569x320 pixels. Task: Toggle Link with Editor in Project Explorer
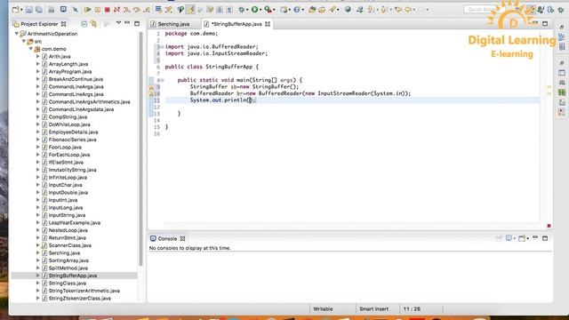coord(94,24)
